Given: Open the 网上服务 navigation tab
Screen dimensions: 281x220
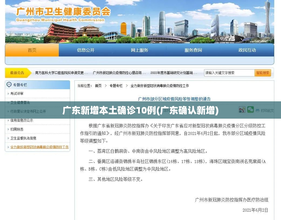Looking at the screenshot, I should 139,50.
